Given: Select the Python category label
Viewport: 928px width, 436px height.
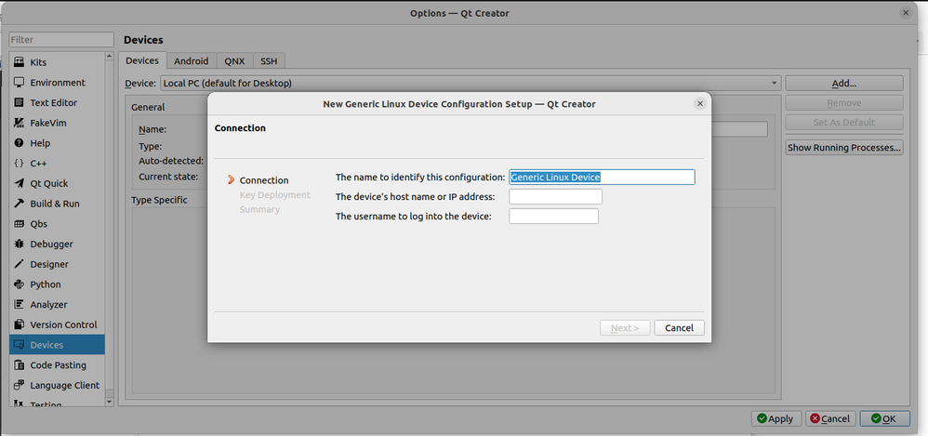Looking at the screenshot, I should point(46,284).
